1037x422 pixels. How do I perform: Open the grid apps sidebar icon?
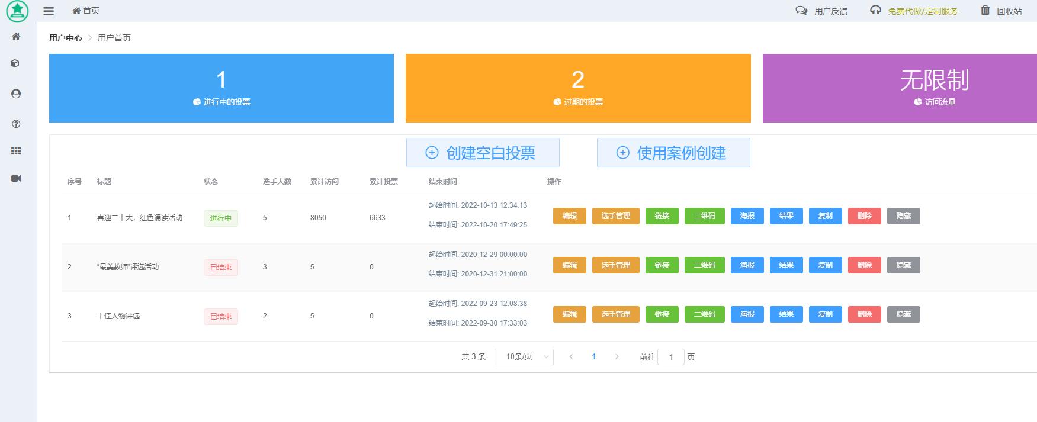tap(16, 151)
